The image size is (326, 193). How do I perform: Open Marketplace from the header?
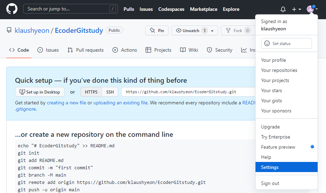pyautogui.click(x=203, y=9)
